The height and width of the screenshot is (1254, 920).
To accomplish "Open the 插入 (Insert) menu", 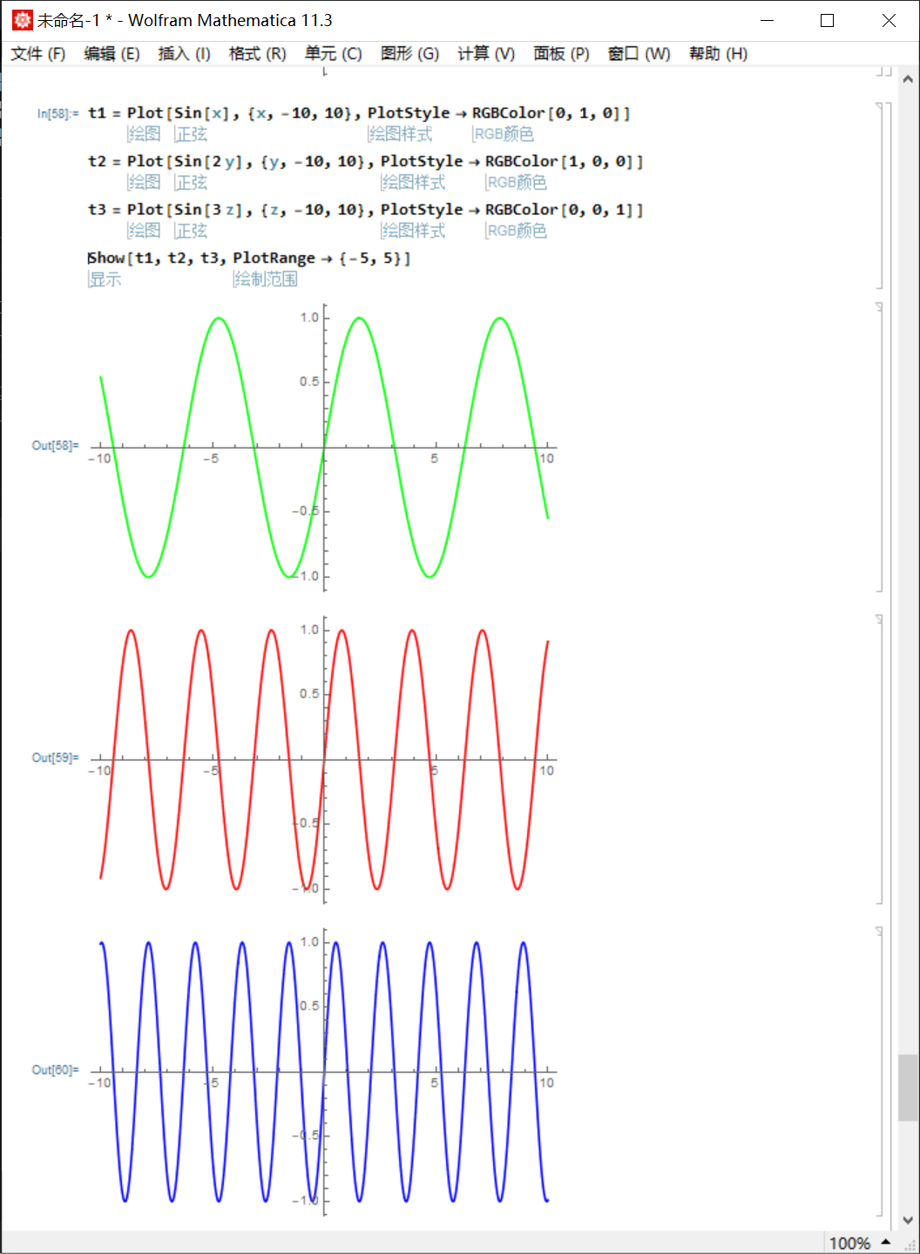I will pyautogui.click(x=183, y=53).
